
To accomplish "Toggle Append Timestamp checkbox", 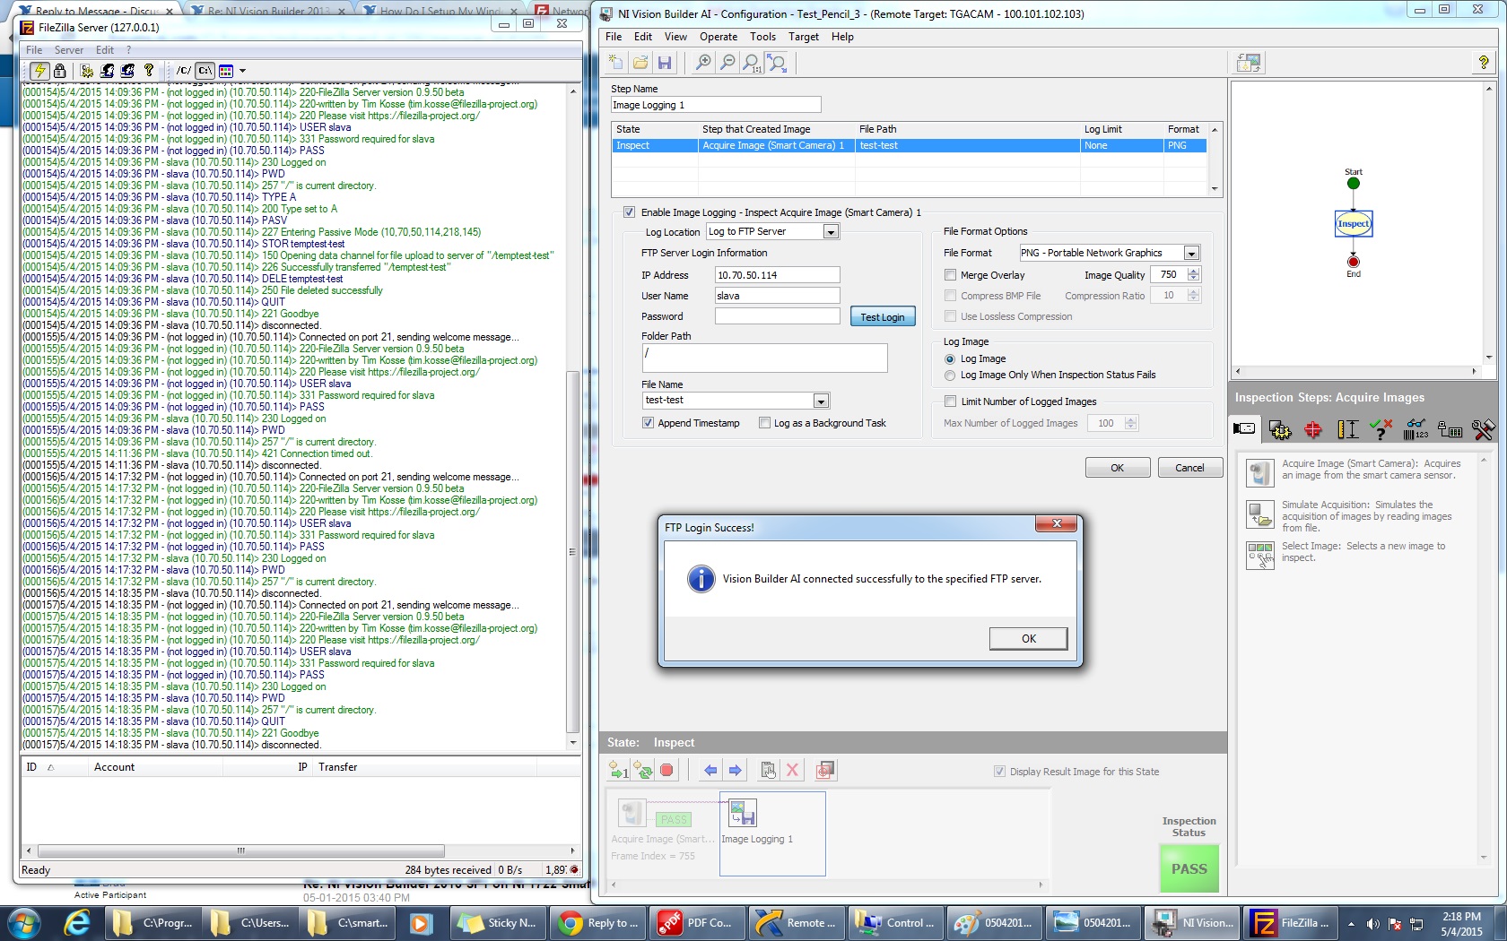I will pyautogui.click(x=648, y=423).
